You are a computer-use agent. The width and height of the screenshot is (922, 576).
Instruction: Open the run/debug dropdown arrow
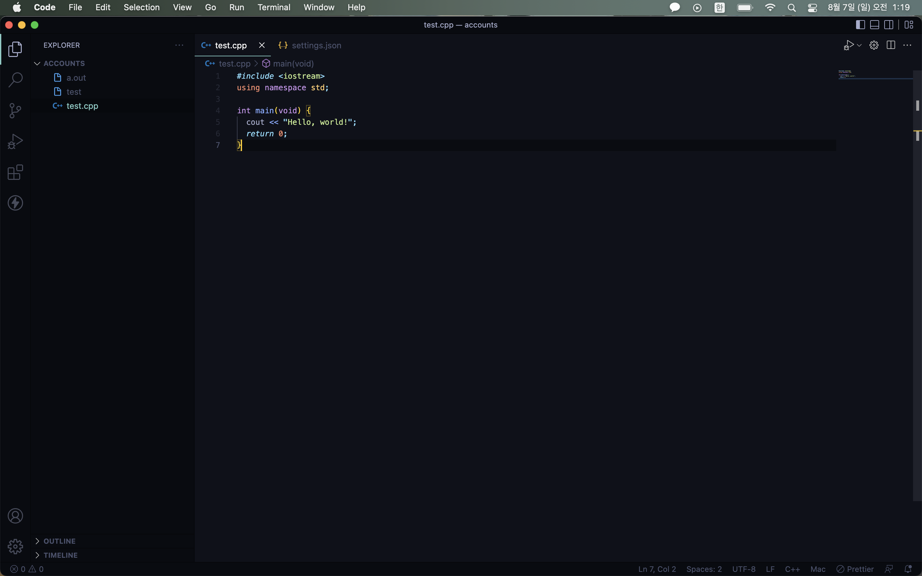(859, 45)
